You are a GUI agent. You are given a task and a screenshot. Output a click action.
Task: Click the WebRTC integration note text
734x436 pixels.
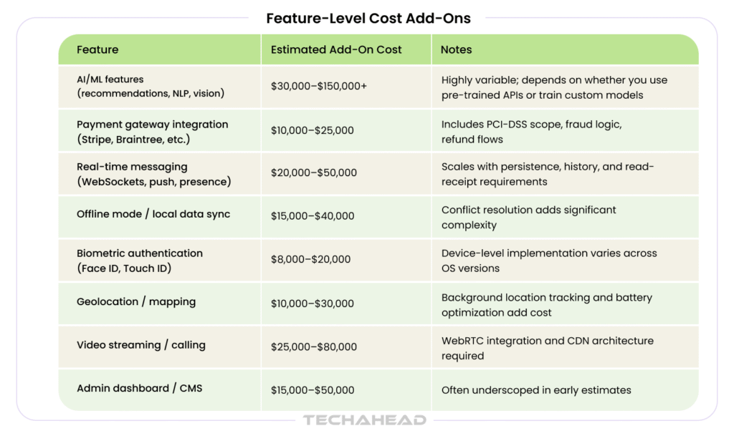[547, 348]
